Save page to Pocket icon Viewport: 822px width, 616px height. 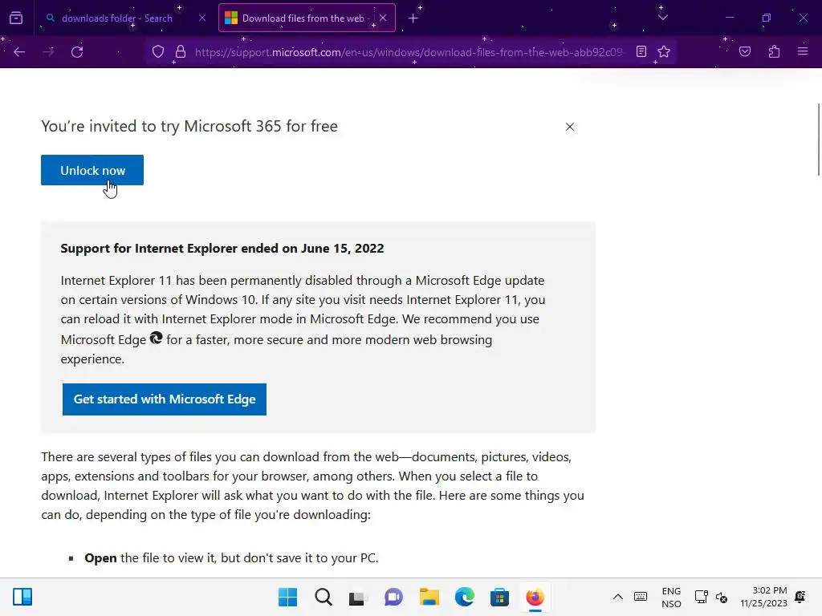pyautogui.click(x=745, y=52)
